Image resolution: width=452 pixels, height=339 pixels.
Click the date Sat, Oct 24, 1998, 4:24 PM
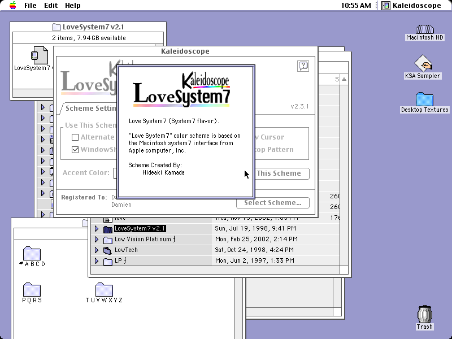coord(254,250)
